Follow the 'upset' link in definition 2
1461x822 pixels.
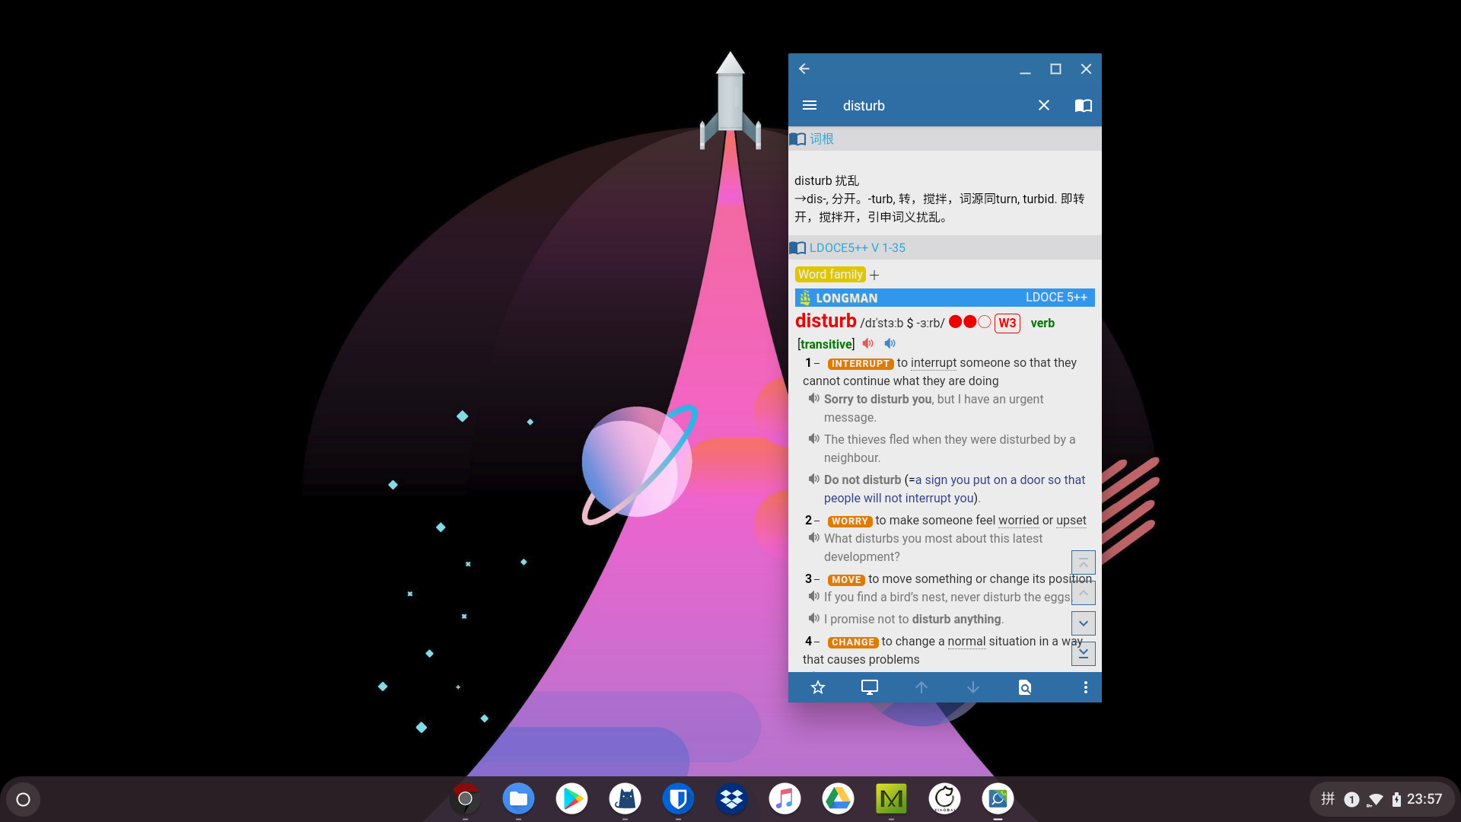tap(1071, 520)
